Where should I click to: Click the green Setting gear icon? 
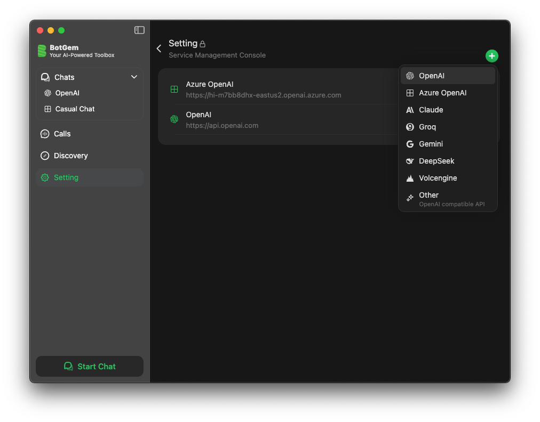(45, 177)
